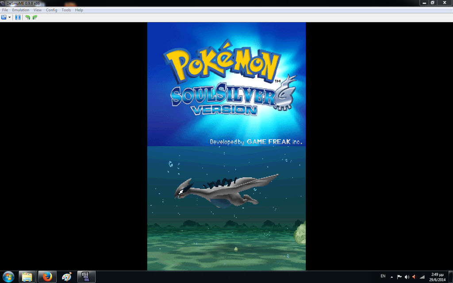Screen dimensions: 453x283
Task: Click the Show Desktop strip
Action: pyautogui.click(x=451, y=277)
